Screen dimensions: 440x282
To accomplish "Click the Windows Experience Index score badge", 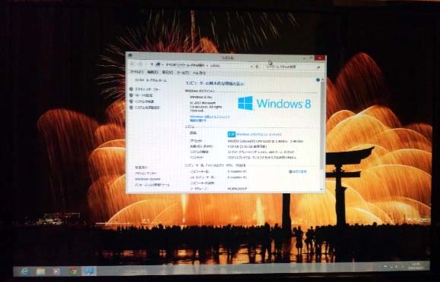I will pos(231,134).
